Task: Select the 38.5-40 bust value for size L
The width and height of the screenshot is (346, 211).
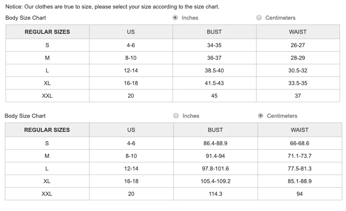Action: 214,71
